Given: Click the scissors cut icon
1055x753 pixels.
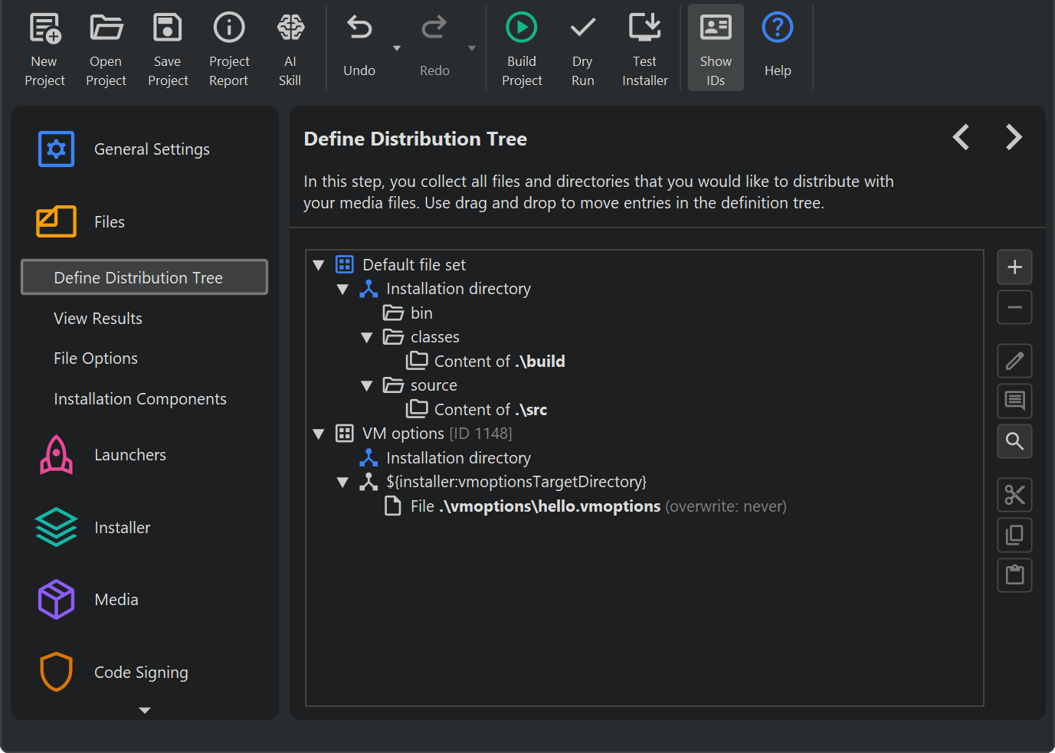Looking at the screenshot, I should pos(1014,495).
